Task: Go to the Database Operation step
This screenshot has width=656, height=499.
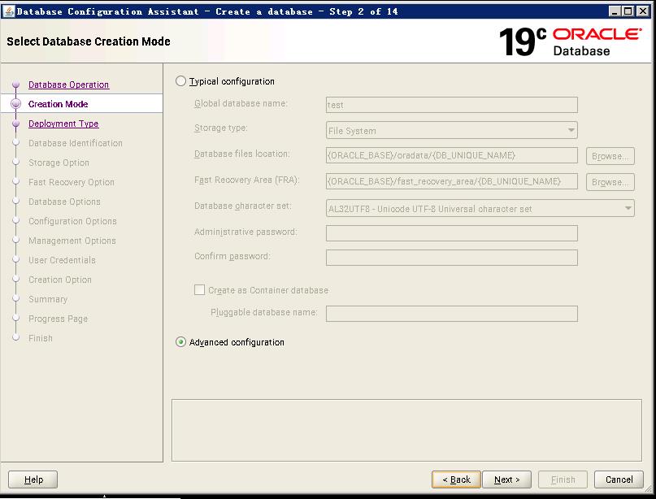Action: pos(68,85)
